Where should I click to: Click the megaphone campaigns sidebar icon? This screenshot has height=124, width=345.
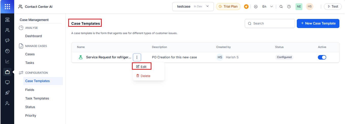coord(7,40)
